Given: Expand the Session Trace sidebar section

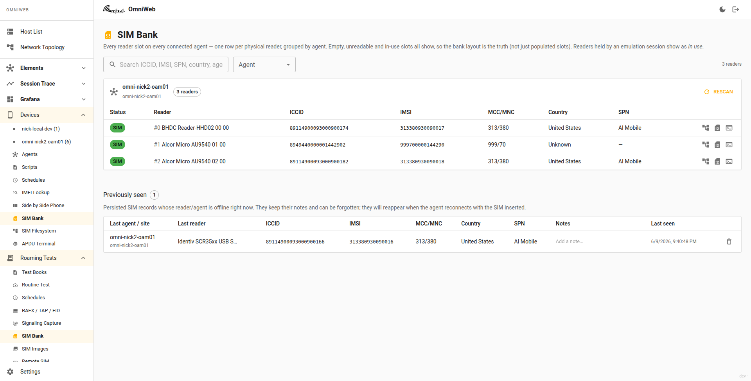Looking at the screenshot, I should point(47,84).
